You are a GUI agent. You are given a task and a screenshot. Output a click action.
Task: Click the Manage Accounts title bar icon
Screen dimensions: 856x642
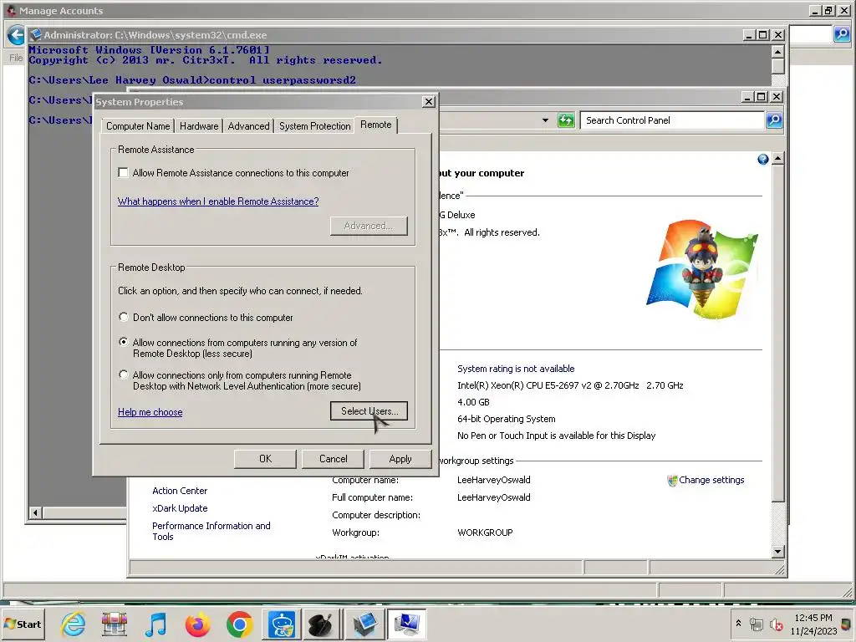tap(11, 10)
